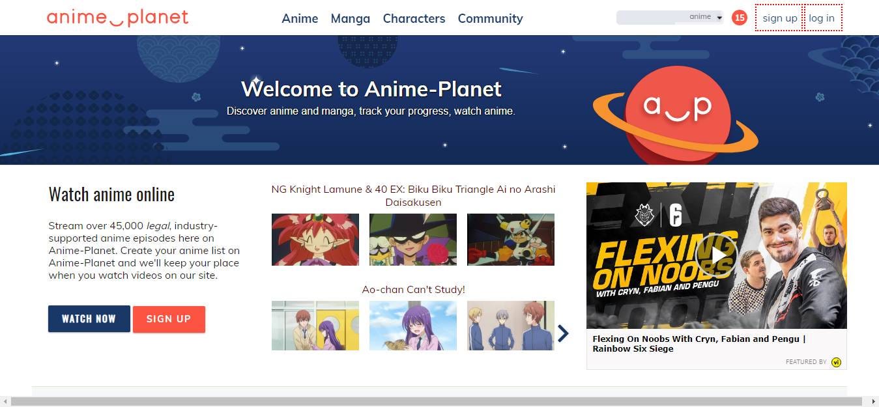Open the anime search type dropdown
The width and height of the screenshot is (879, 407).
click(x=706, y=18)
